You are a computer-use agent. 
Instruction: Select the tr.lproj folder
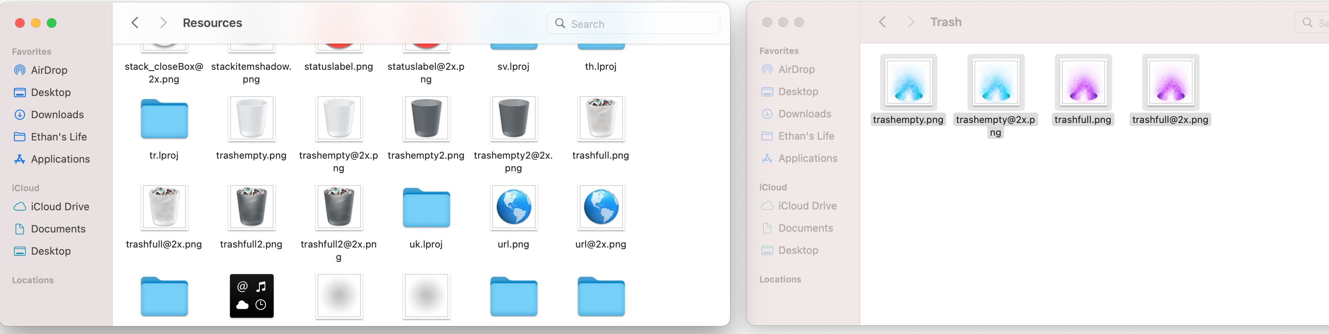164,119
